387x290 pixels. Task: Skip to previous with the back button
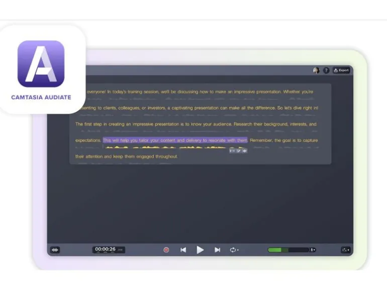tap(183, 250)
